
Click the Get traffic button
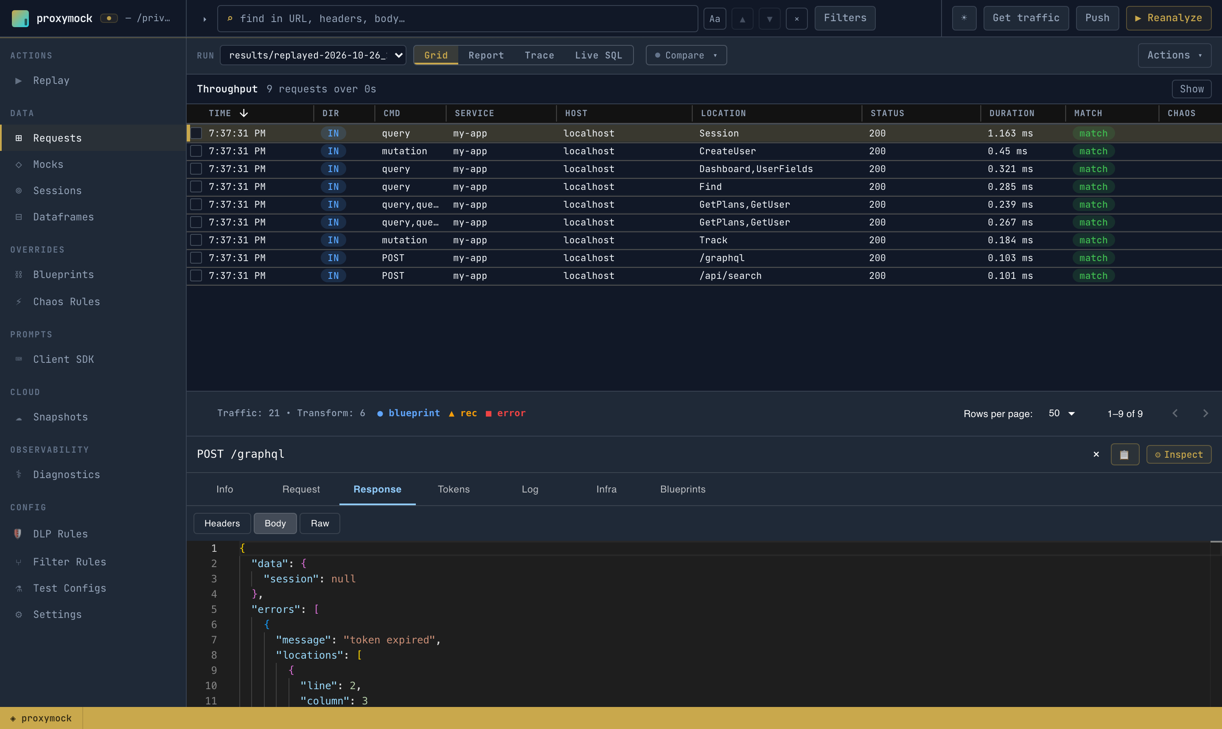coord(1026,18)
